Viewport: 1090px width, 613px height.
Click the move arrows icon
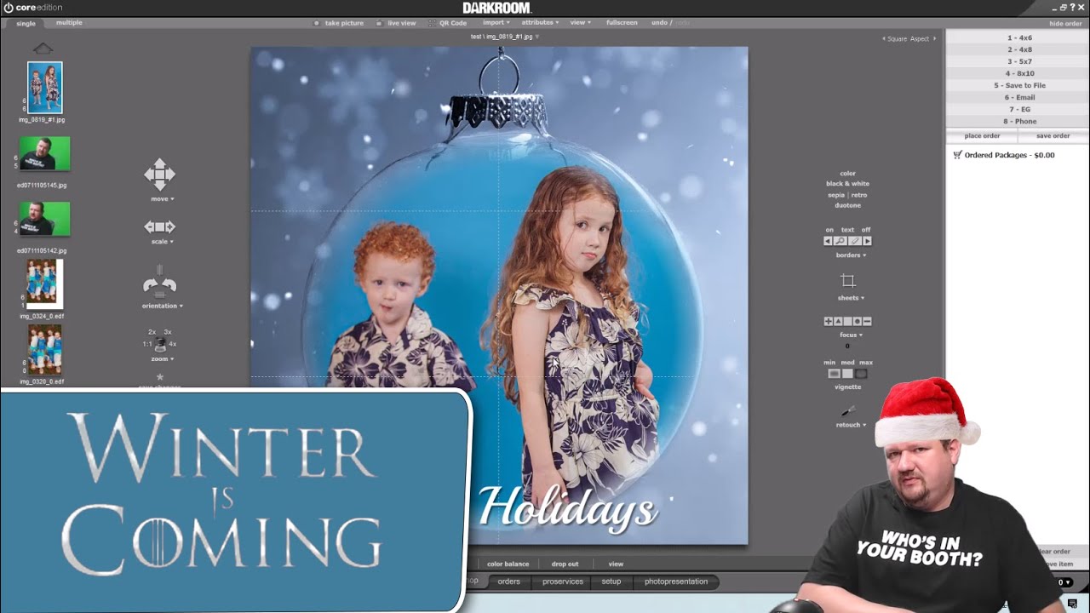(159, 174)
